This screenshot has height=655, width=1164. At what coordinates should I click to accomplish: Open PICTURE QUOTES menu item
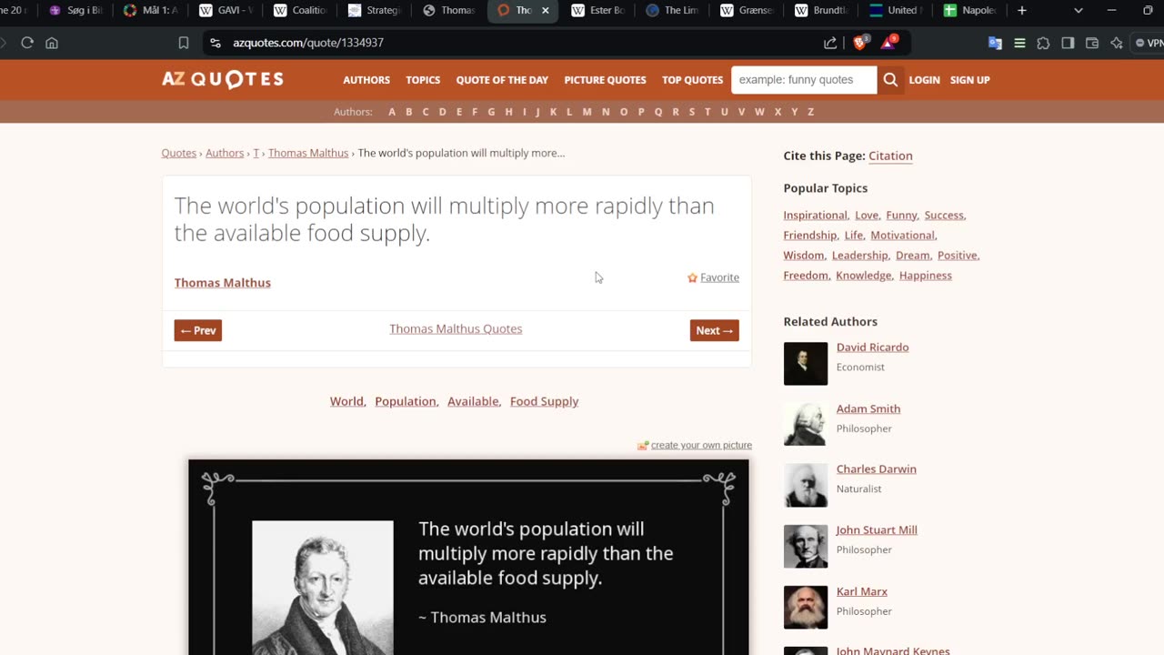point(605,80)
